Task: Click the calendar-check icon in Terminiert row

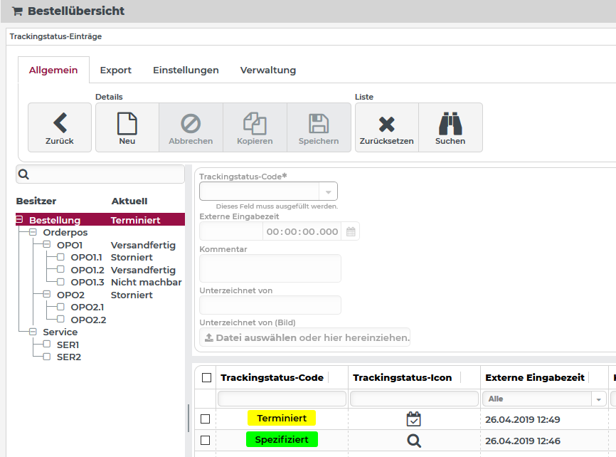Action: coord(414,419)
